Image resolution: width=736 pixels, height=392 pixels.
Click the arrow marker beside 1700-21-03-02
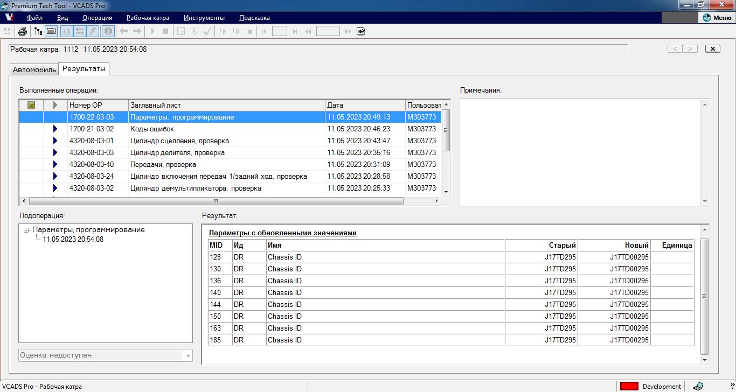pos(55,129)
